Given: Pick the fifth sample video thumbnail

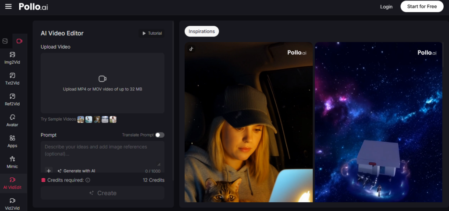Looking at the screenshot, I should [x=113, y=119].
